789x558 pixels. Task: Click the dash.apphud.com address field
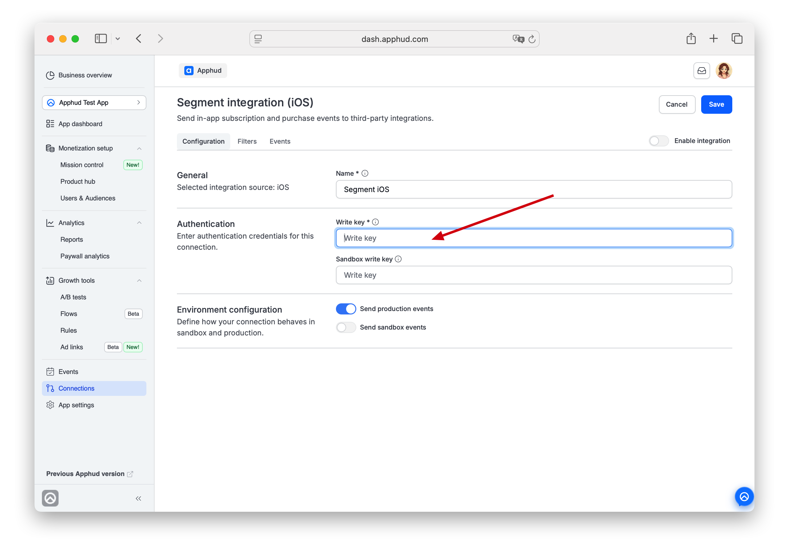click(394, 39)
